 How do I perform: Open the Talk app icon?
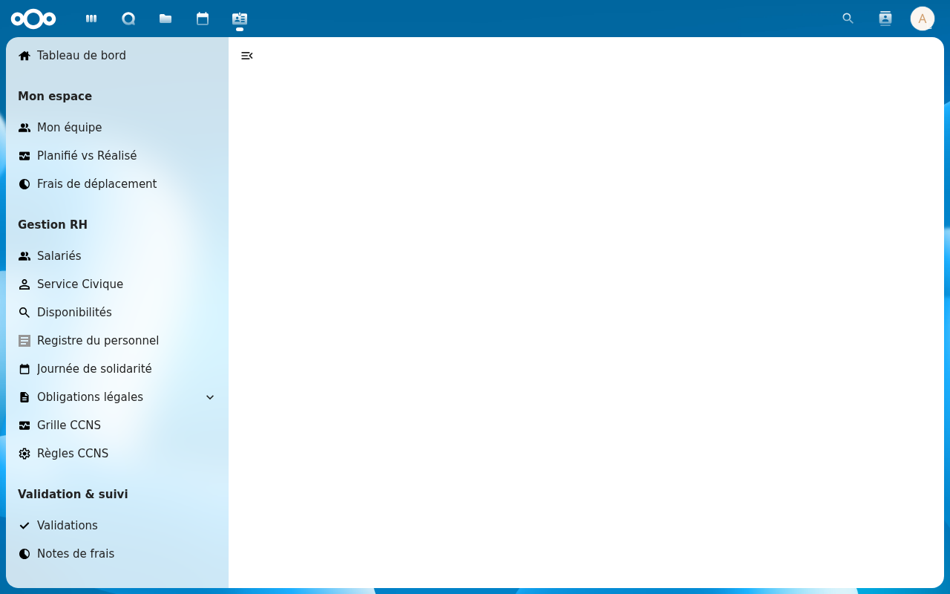pyautogui.click(x=128, y=19)
